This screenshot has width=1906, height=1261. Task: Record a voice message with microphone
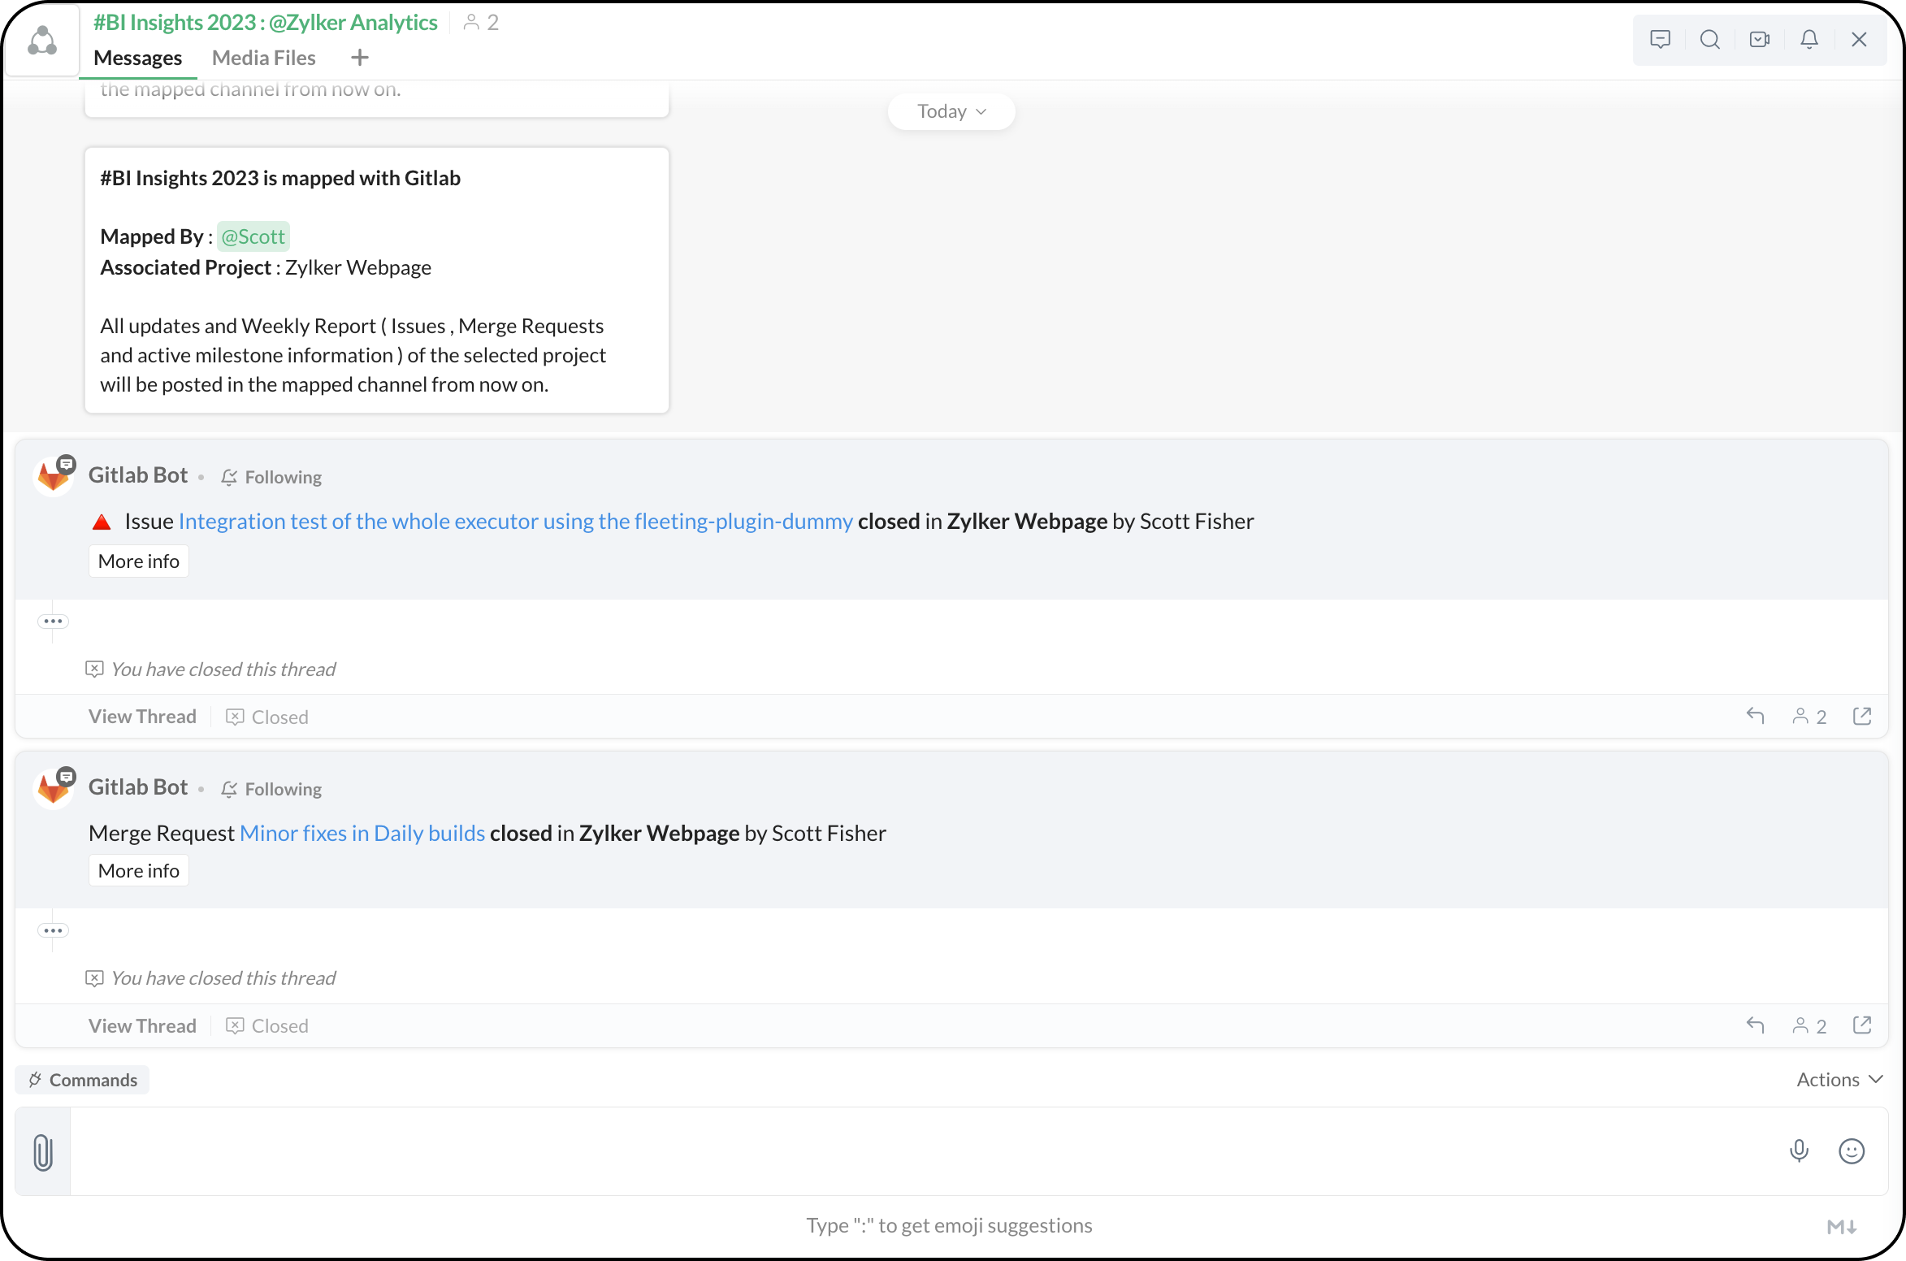(x=1799, y=1150)
